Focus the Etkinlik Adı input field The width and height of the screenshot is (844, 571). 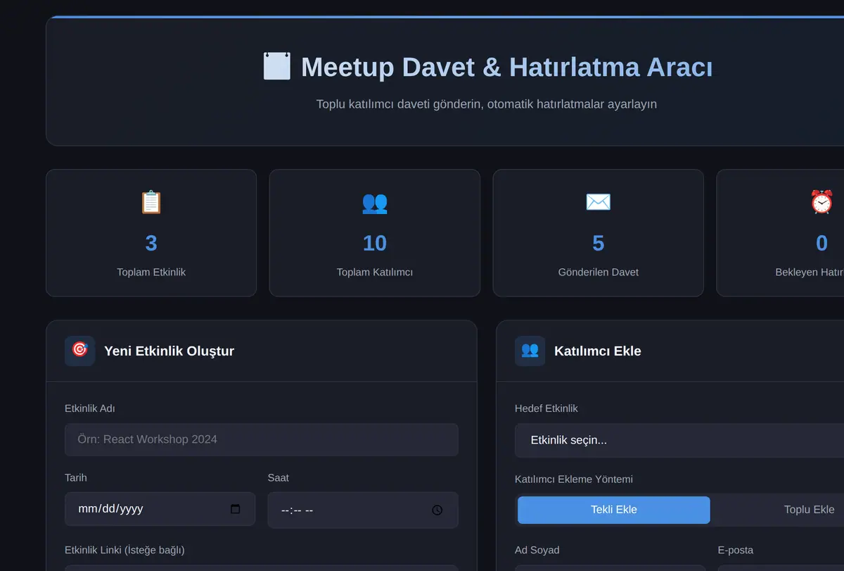pos(262,439)
